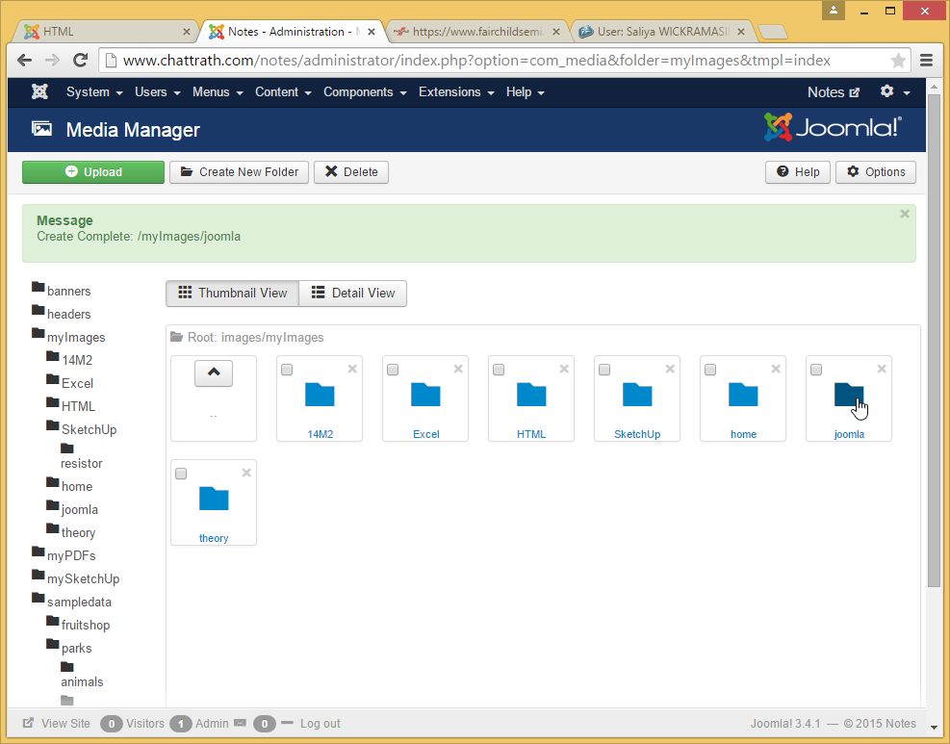The height and width of the screenshot is (744, 950).
Task: Click the Joomla logo icon in top menu
Action: point(39,92)
